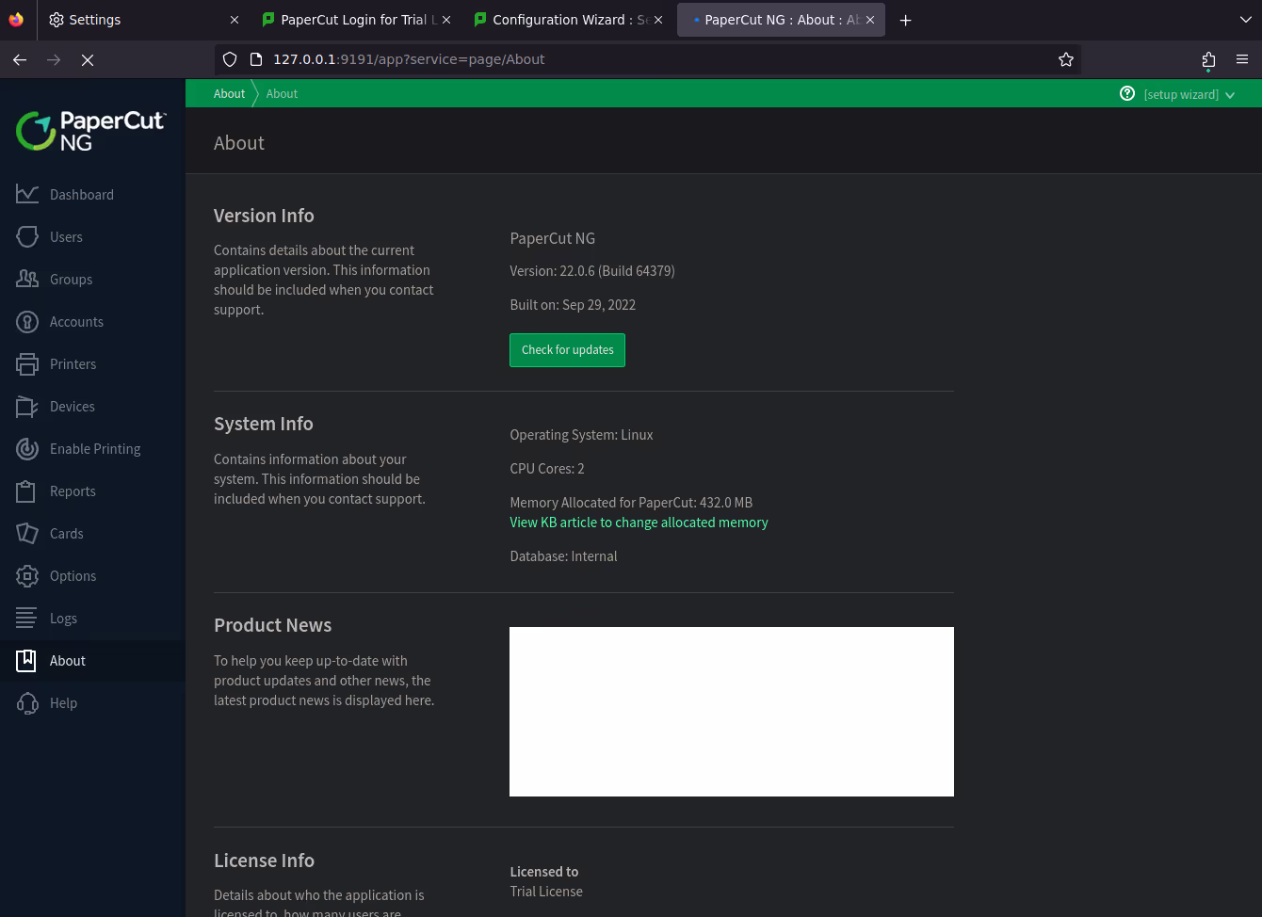Open Firefox hamburger application menu
This screenshot has height=917, width=1262.
(x=1242, y=59)
